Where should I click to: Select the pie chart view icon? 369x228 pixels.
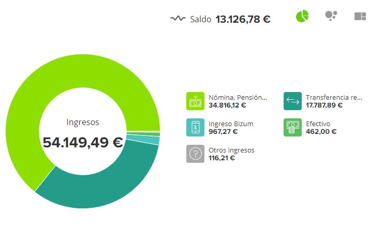tap(302, 17)
